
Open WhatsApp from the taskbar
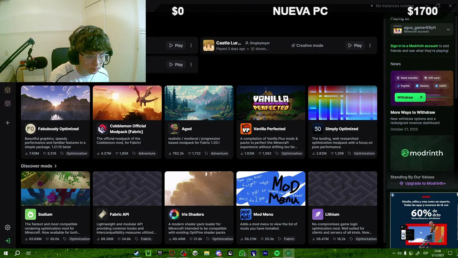click(242, 253)
